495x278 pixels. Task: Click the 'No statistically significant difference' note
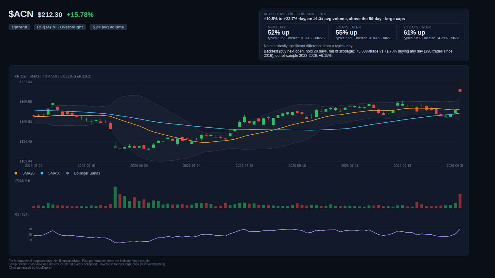[x=308, y=46]
